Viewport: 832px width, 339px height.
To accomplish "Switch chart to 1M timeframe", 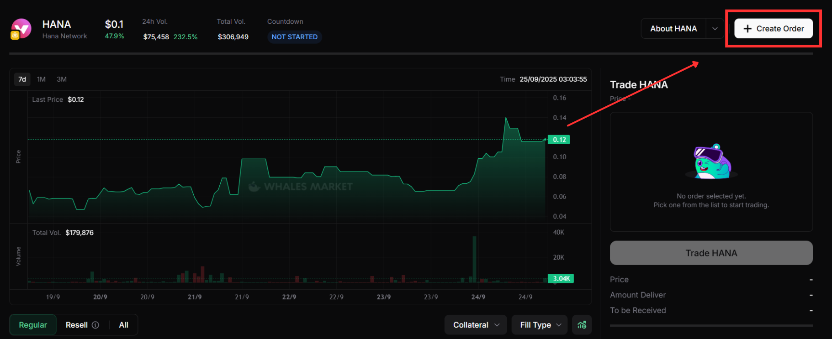I will (x=41, y=79).
